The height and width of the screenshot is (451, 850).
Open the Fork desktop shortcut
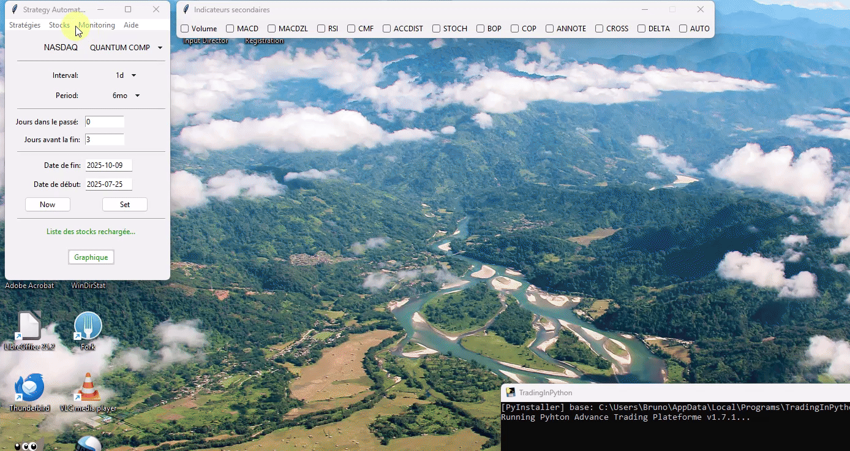[88, 327]
